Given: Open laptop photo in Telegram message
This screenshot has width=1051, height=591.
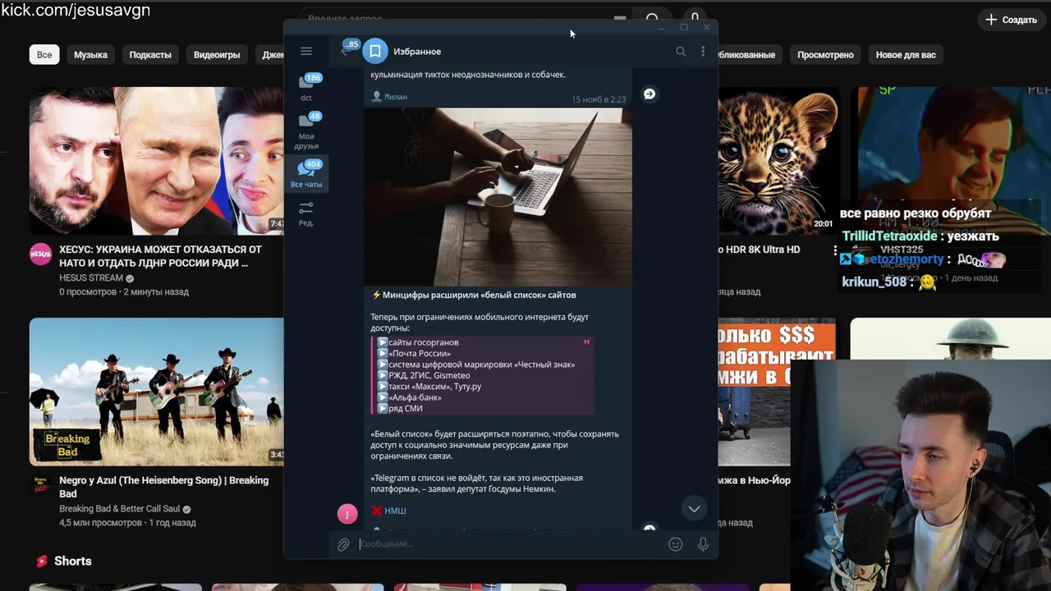Looking at the screenshot, I should pyautogui.click(x=498, y=197).
